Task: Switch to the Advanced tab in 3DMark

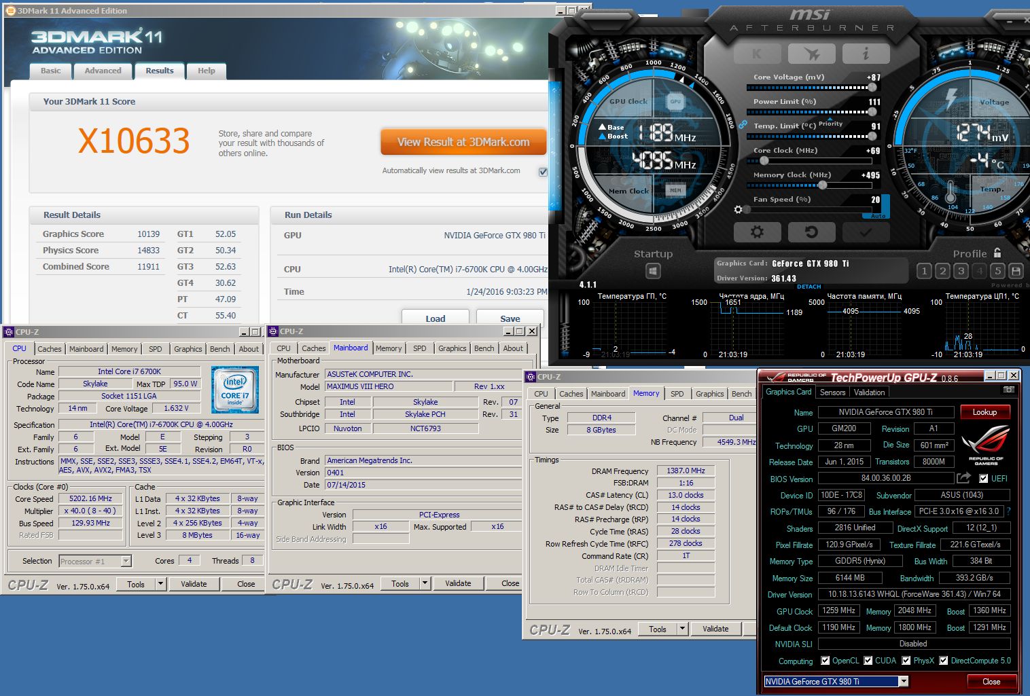Action: (103, 71)
